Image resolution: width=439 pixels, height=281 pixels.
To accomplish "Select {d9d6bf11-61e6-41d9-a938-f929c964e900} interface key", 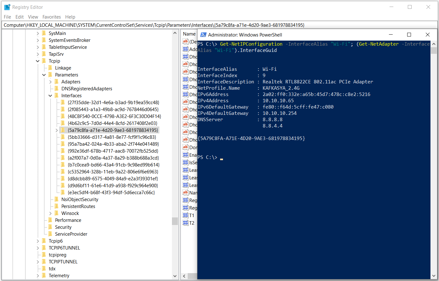I will [x=113, y=186].
